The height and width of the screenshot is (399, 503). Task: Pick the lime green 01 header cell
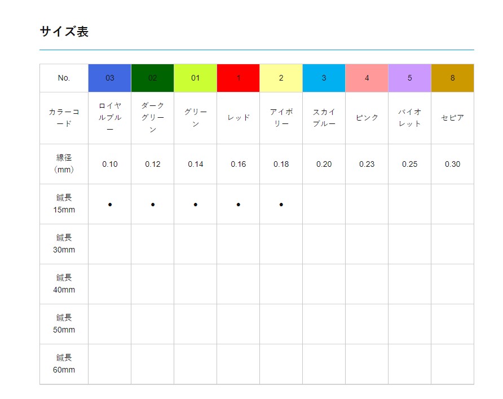[195, 78]
